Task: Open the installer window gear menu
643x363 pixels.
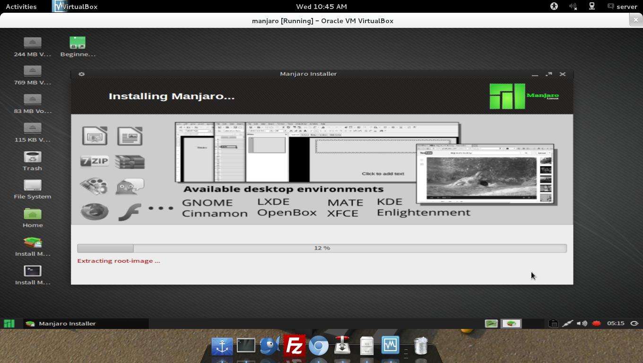Action: 81,74
